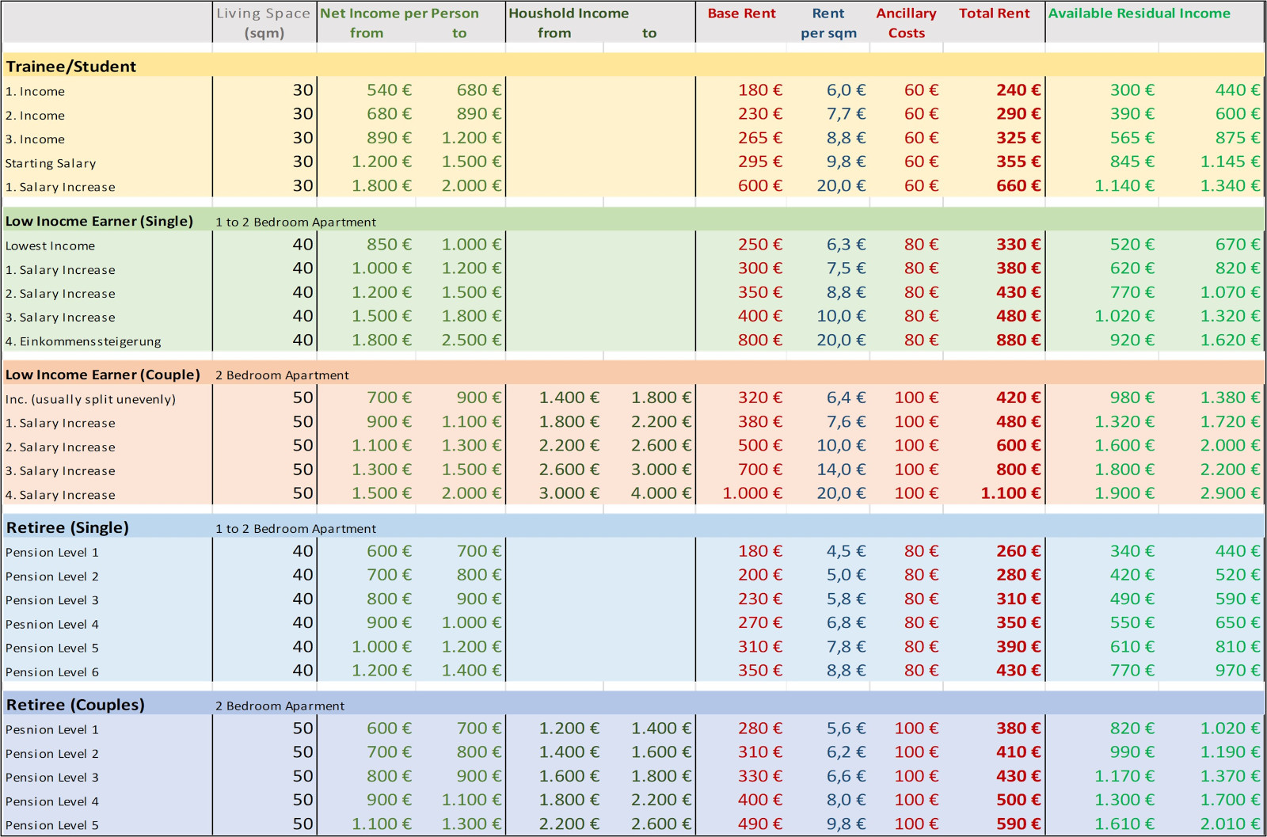Click the 'Starting Salary' row label
Image resolution: width=1267 pixels, height=837 pixels.
click(51, 163)
